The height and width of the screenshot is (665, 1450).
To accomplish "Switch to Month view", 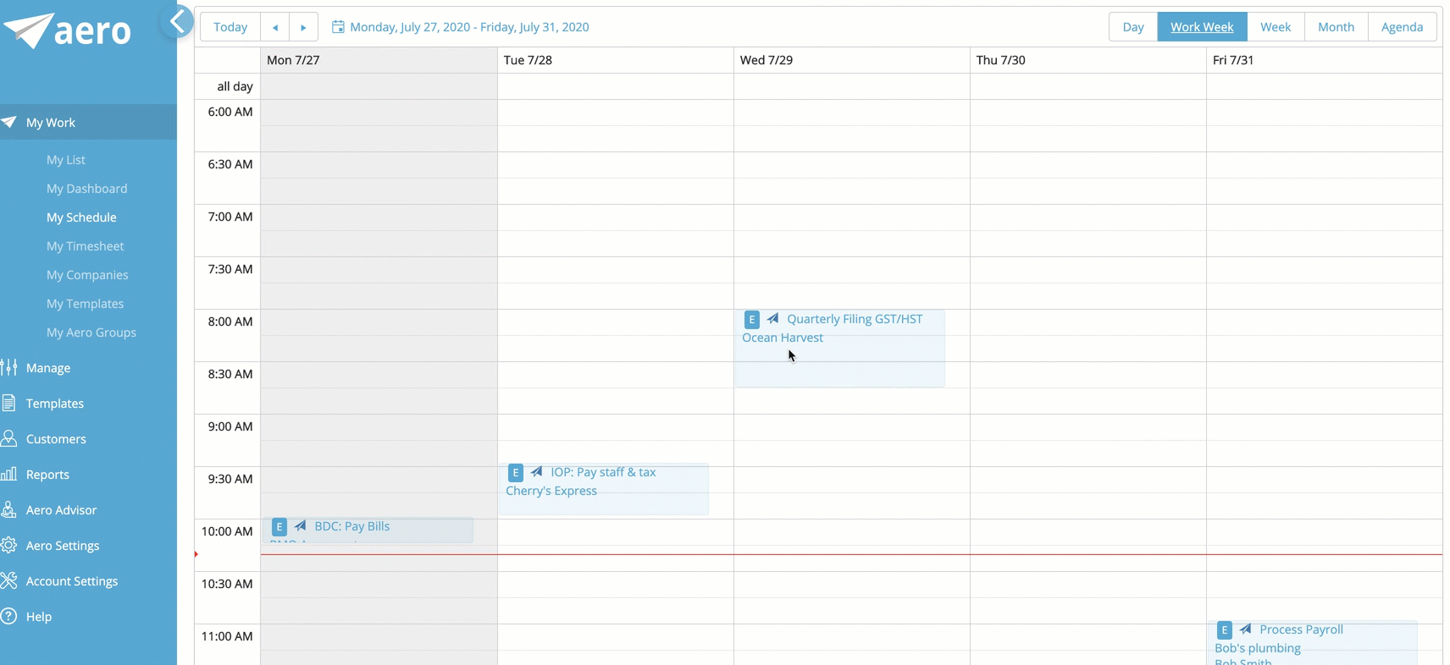I will [1336, 27].
